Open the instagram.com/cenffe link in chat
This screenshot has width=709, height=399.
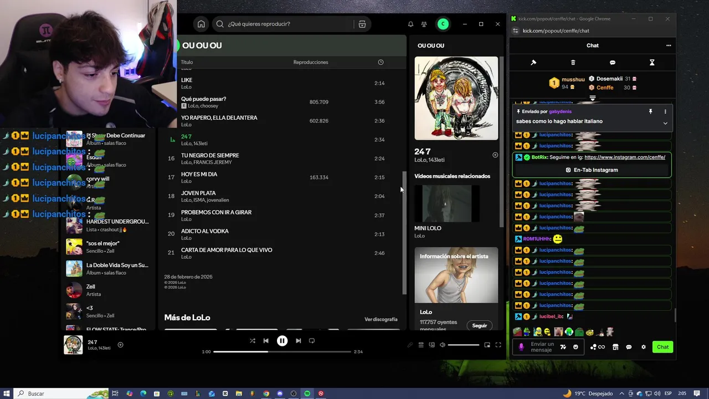[x=625, y=157]
